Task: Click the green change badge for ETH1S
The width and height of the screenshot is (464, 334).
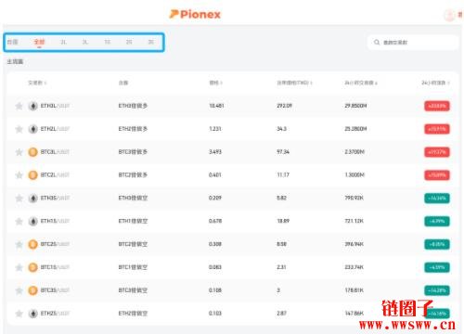Action: tap(437, 222)
